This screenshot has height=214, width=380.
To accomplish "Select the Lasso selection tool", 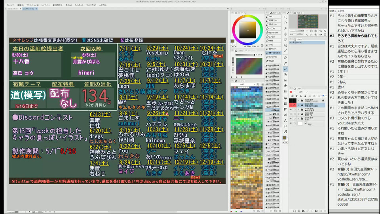I will tap(285, 40).
